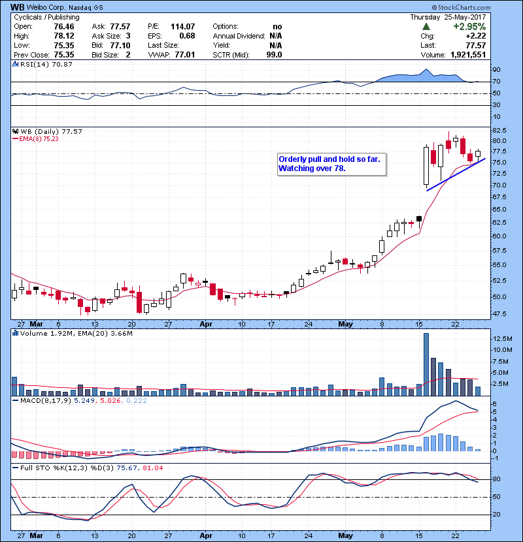Click the candlestick icon beside WB (Daily)
523x542 pixels.
pos(15,131)
